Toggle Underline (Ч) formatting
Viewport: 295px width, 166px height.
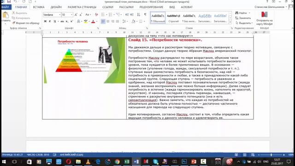click(54, 22)
